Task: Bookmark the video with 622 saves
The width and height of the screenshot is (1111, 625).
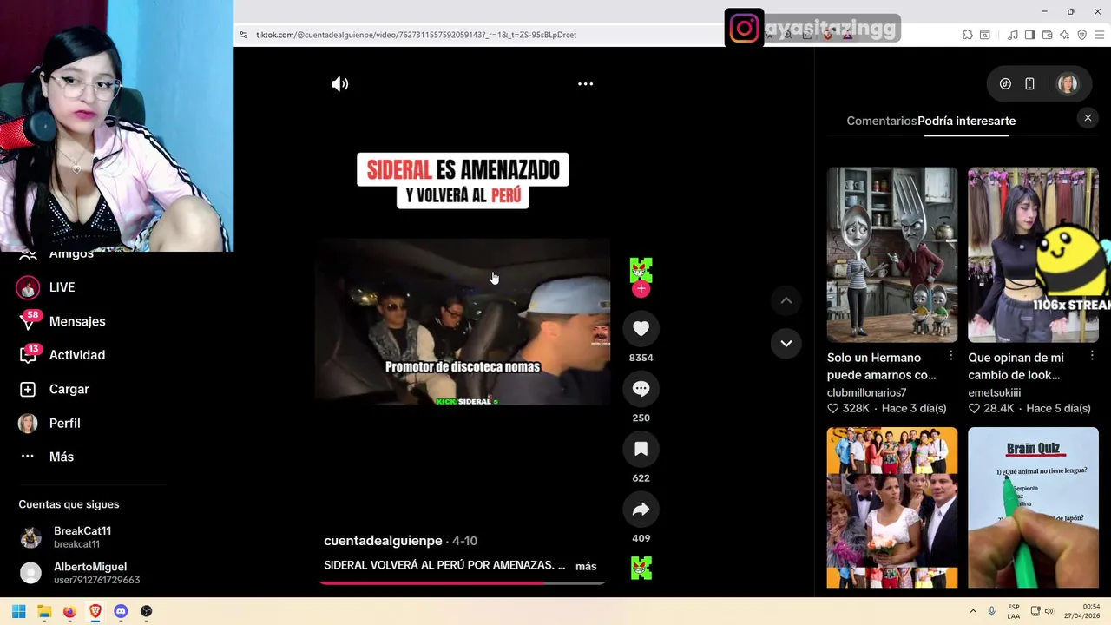Action: click(641, 449)
